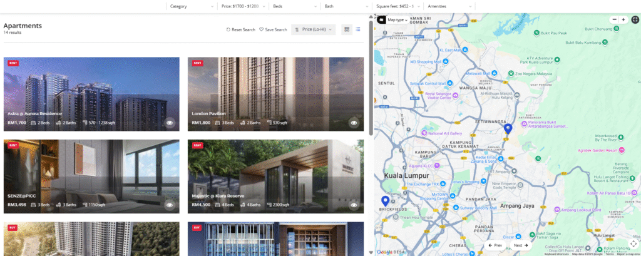This screenshot has width=641, height=256.
Task: Click the map pin near Brickfields
Action: pyautogui.click(x=384, y=200)
